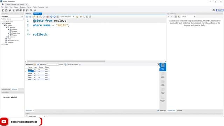
Task: Click the SQL editor horizontal scrollbar
Action: point(66,62)
